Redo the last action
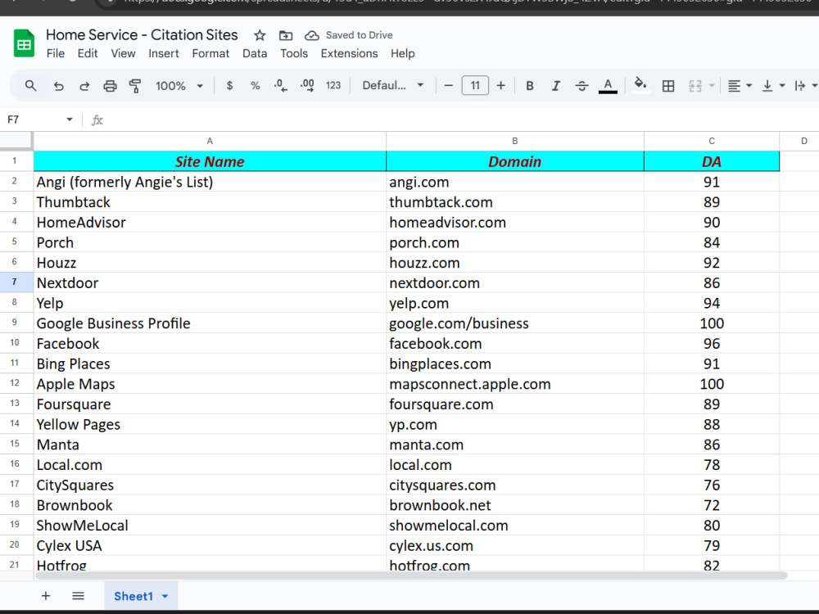This screenshot has width=819, height=614. pyautogui.click(x=84, y=86)
